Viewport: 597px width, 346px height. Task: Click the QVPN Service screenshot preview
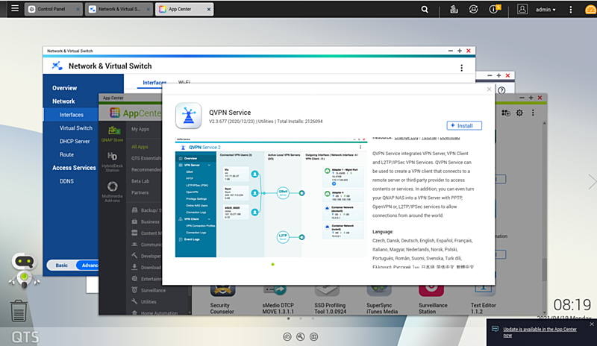point(272,198)
